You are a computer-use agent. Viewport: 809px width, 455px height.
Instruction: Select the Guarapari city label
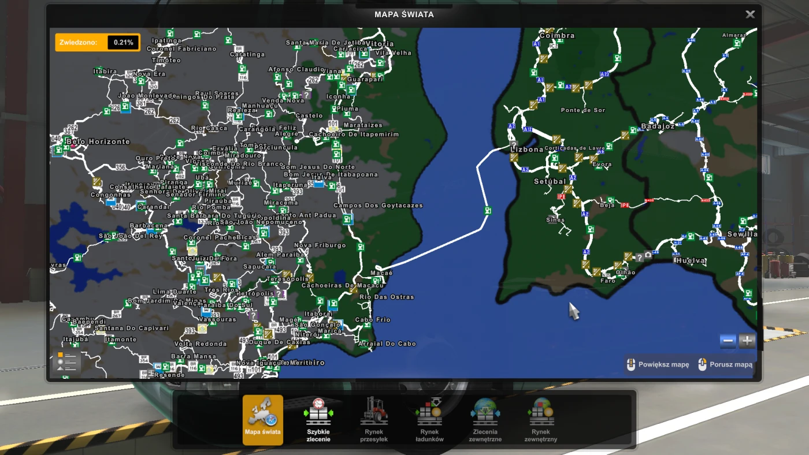pyautogui.click(x=365, y=79)
